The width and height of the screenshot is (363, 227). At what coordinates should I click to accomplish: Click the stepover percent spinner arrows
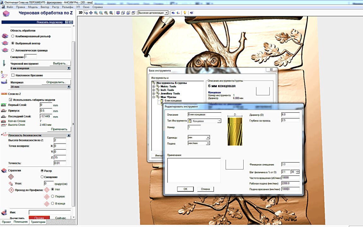[x=298, y=172]
